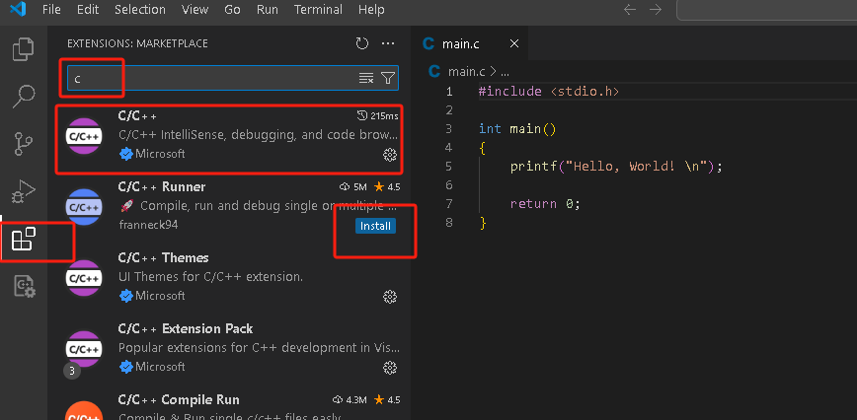857x420 pixels.
Task: Click the C/C++ file settings activity bar icon
Action: pos(24,286)
